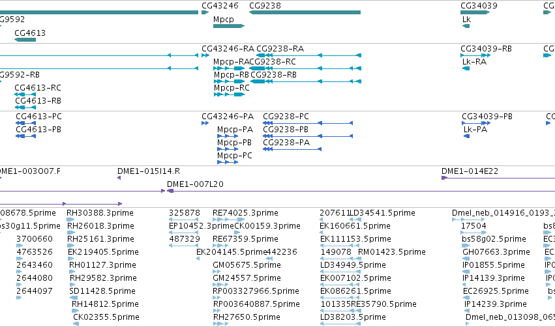The height and width of the screenshot is (327, 555).
Task: Select the CG4613 gene bar
Action: click(25, 40)
